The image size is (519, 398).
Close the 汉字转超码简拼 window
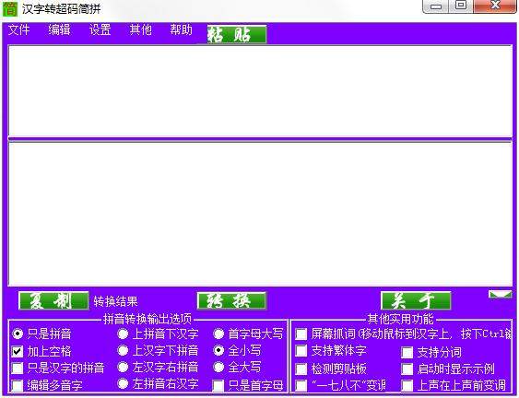point(495,6)
